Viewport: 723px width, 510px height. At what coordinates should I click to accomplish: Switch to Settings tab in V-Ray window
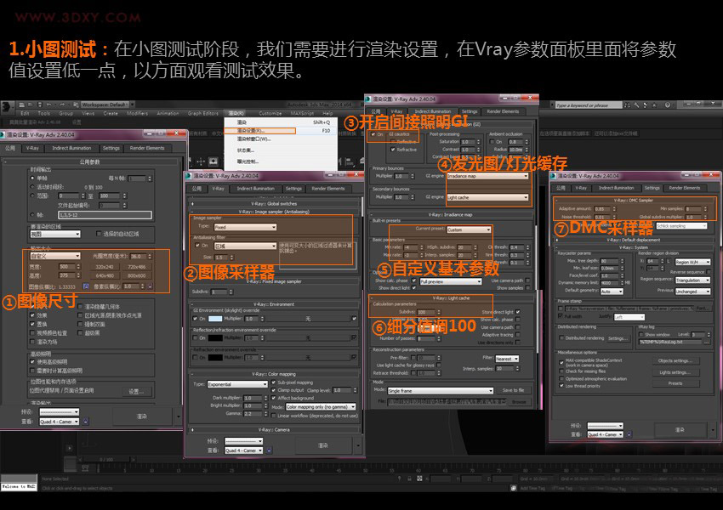click(293, 189)
